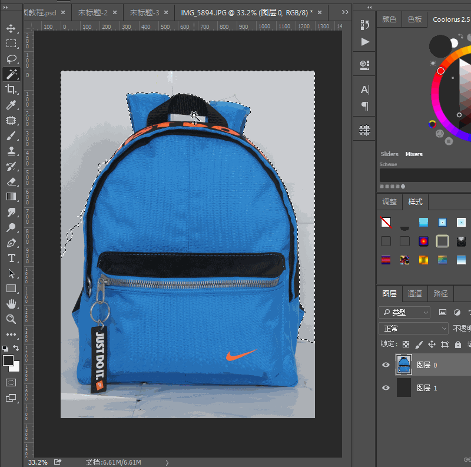Open the Actions panel play icon
Image resolution: width=471 pixels, height=467 pixels.
click(x=364, y=42)
